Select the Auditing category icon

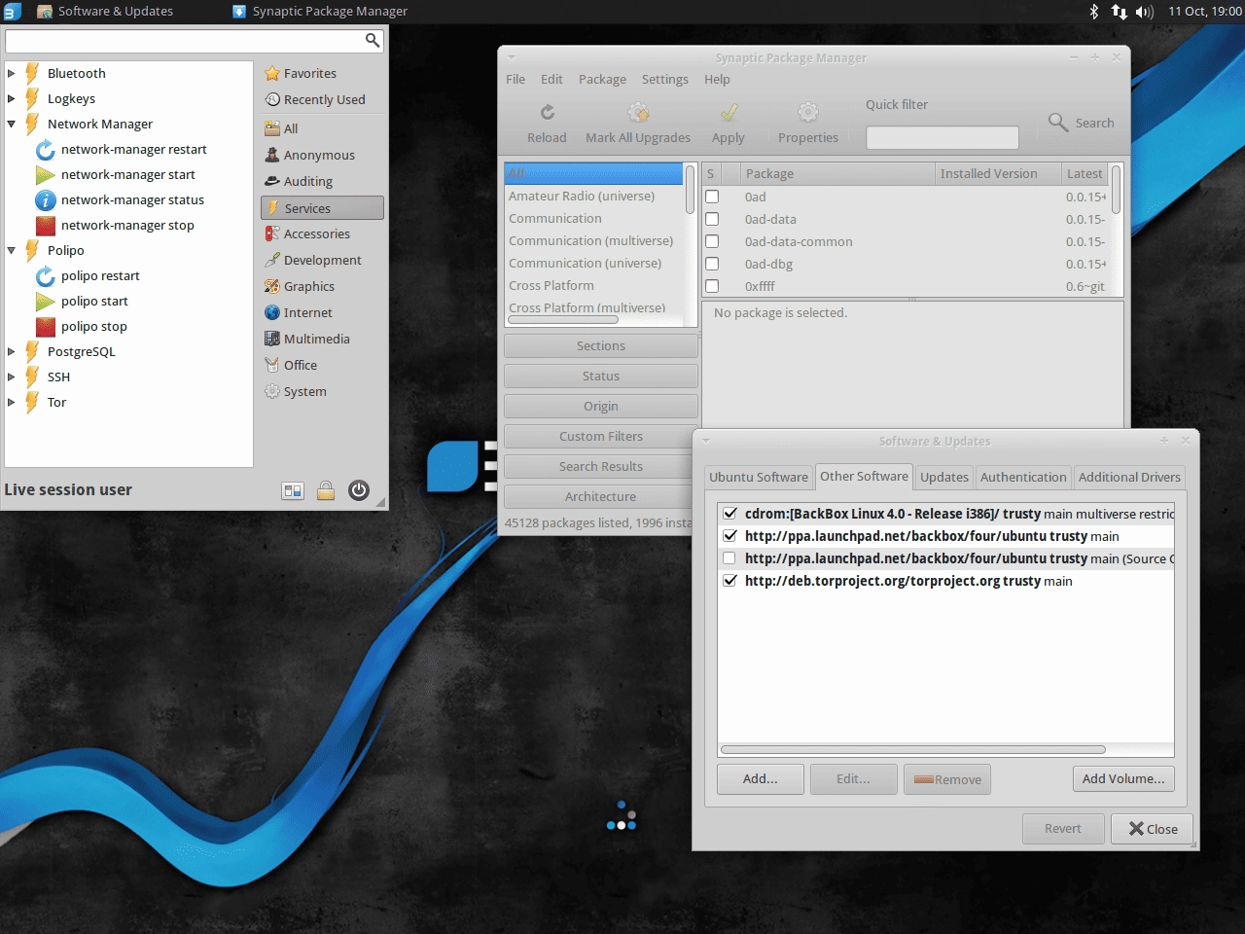coord(272,181)
